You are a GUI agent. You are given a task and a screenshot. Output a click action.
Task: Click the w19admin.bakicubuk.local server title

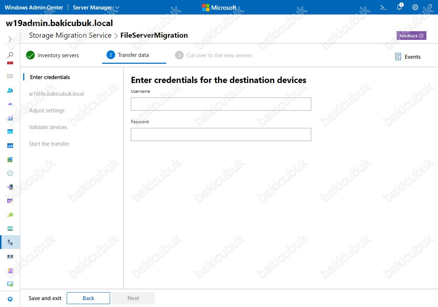point(59,23)
